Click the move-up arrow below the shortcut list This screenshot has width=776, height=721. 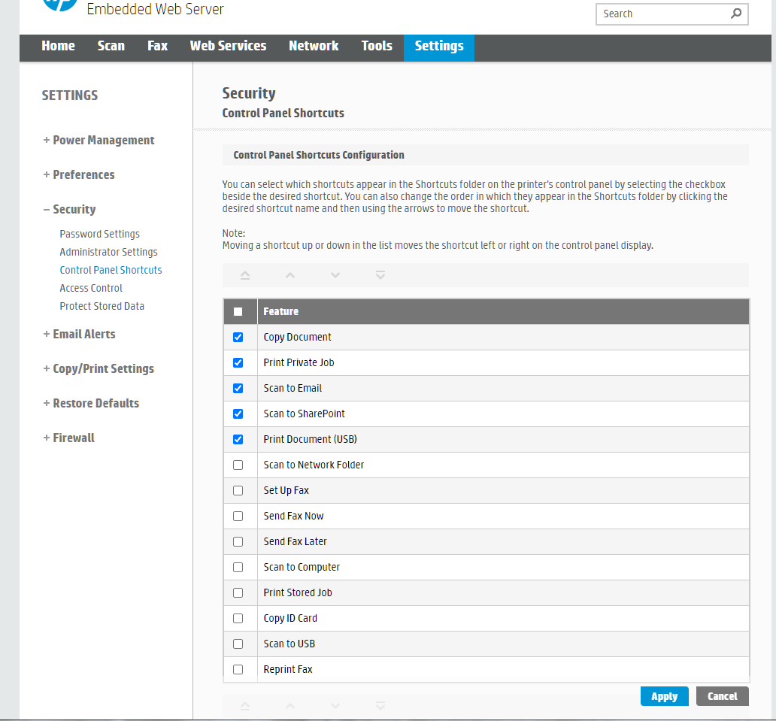pos(289,706)
